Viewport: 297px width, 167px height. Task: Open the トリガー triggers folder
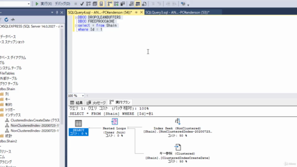click(10, 110)
